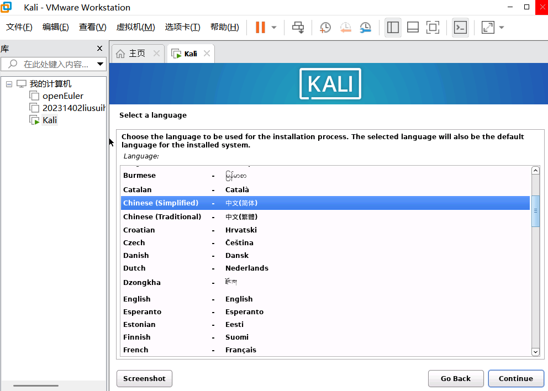Screen dimensions: 548x391
Task: Select the Kali VM in library
Action: (x=50, y=120)
